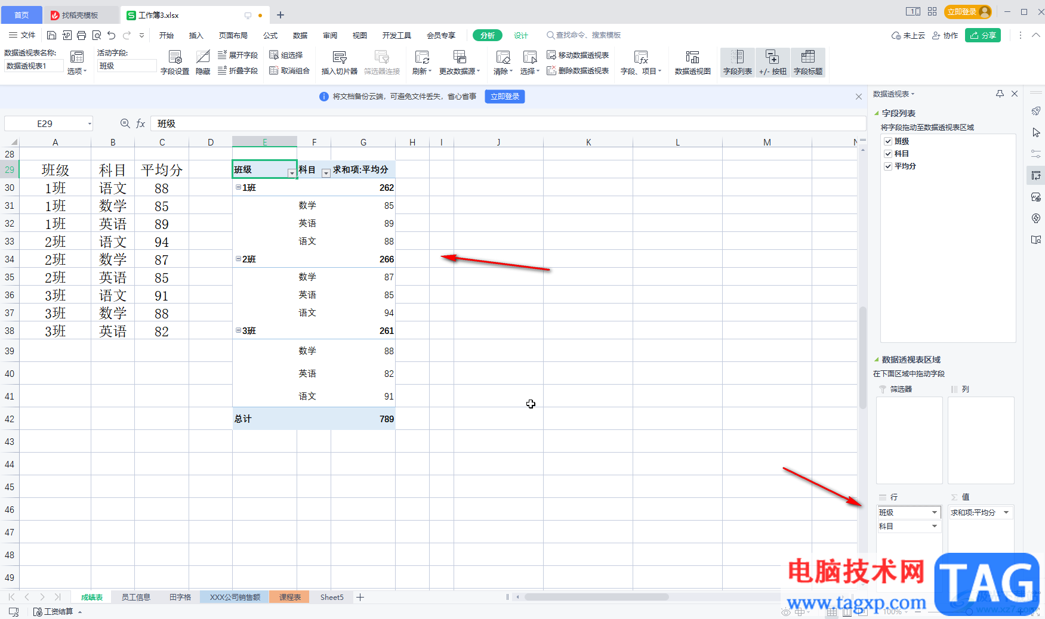1045x619 pixels.
Task: Switch to the 课程表 sheet tab
Action: tap(289, 597)
